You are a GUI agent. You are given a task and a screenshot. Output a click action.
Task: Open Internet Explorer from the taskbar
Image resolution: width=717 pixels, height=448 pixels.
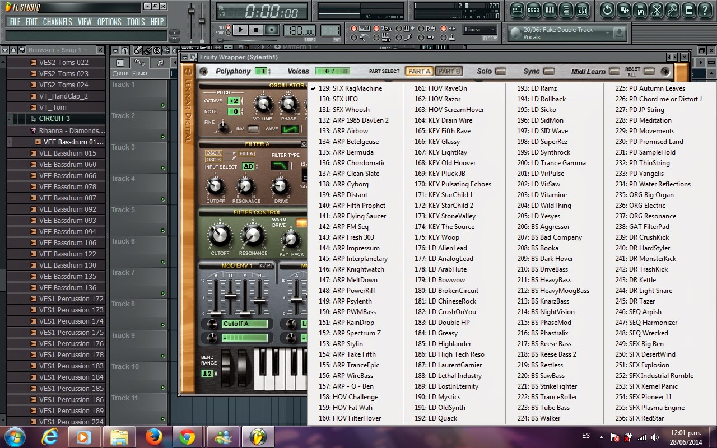51,436
